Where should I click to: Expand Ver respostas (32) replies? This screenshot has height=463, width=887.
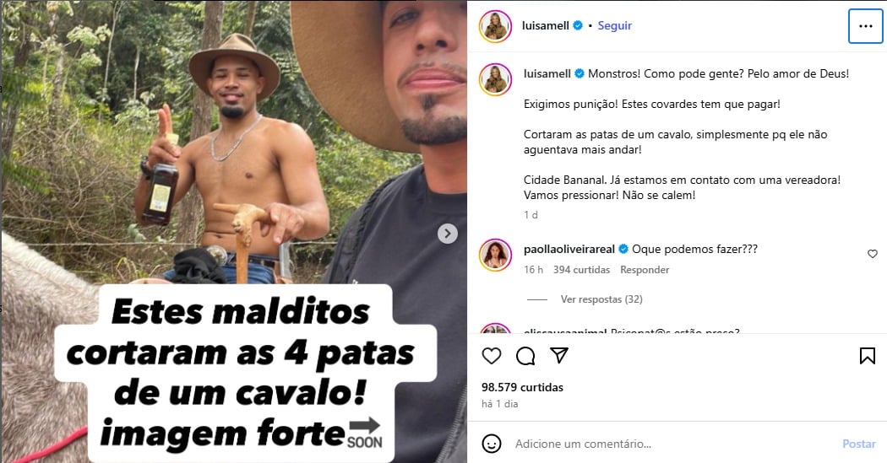601,299
